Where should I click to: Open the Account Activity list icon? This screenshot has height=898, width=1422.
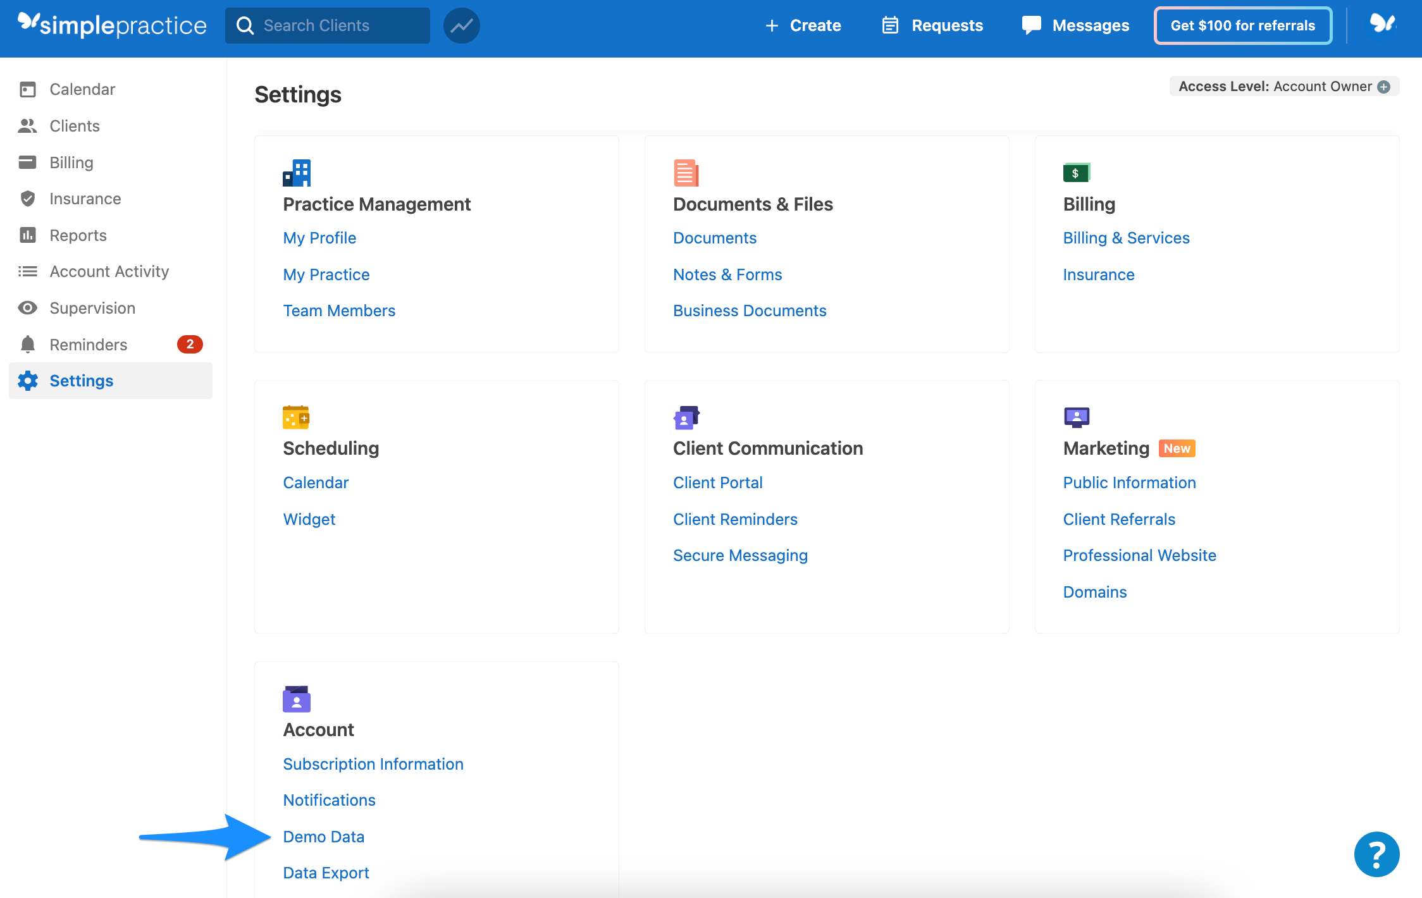(28, 271)
